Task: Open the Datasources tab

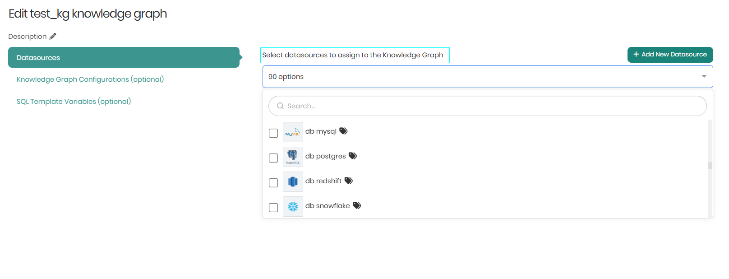Action: click(x=124, y=58)
